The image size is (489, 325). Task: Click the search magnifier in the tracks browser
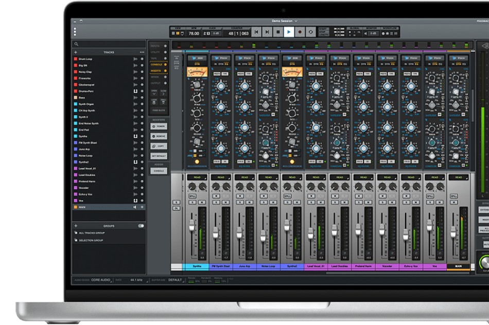76,44
